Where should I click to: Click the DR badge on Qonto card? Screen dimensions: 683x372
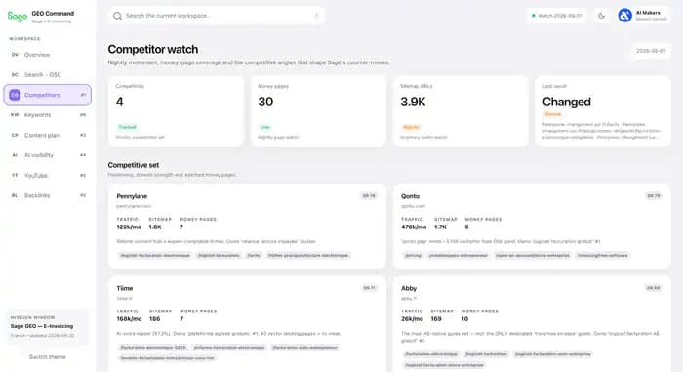coord(654,196)
